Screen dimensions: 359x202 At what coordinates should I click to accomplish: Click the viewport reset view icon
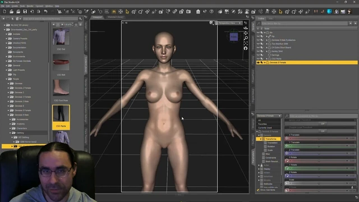pos(246,48)
